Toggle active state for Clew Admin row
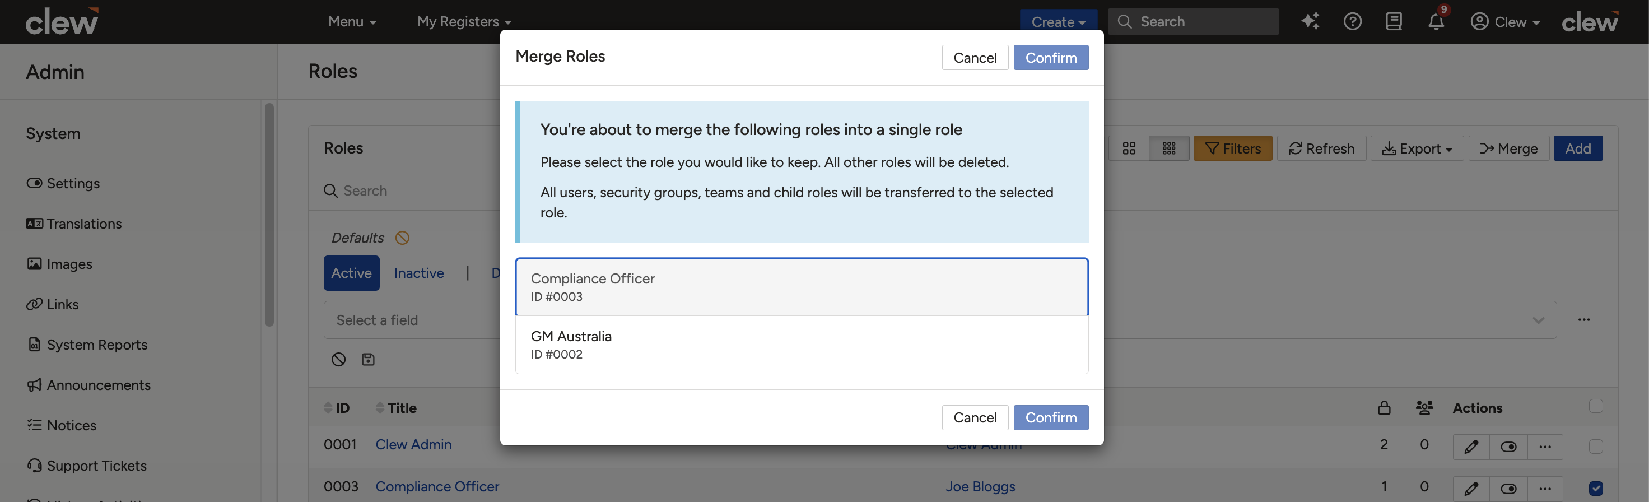1649x502 pixels. click(1508, 447)
